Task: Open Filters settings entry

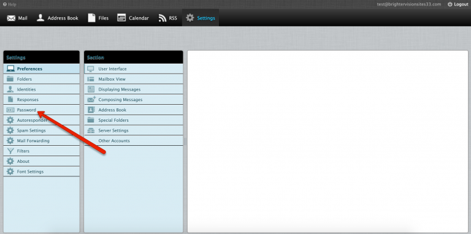Action: (42, 151)
